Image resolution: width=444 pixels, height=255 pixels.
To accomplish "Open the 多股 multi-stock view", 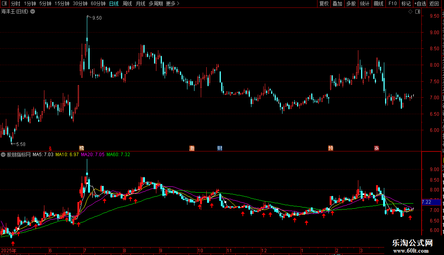I will (351, 4).
